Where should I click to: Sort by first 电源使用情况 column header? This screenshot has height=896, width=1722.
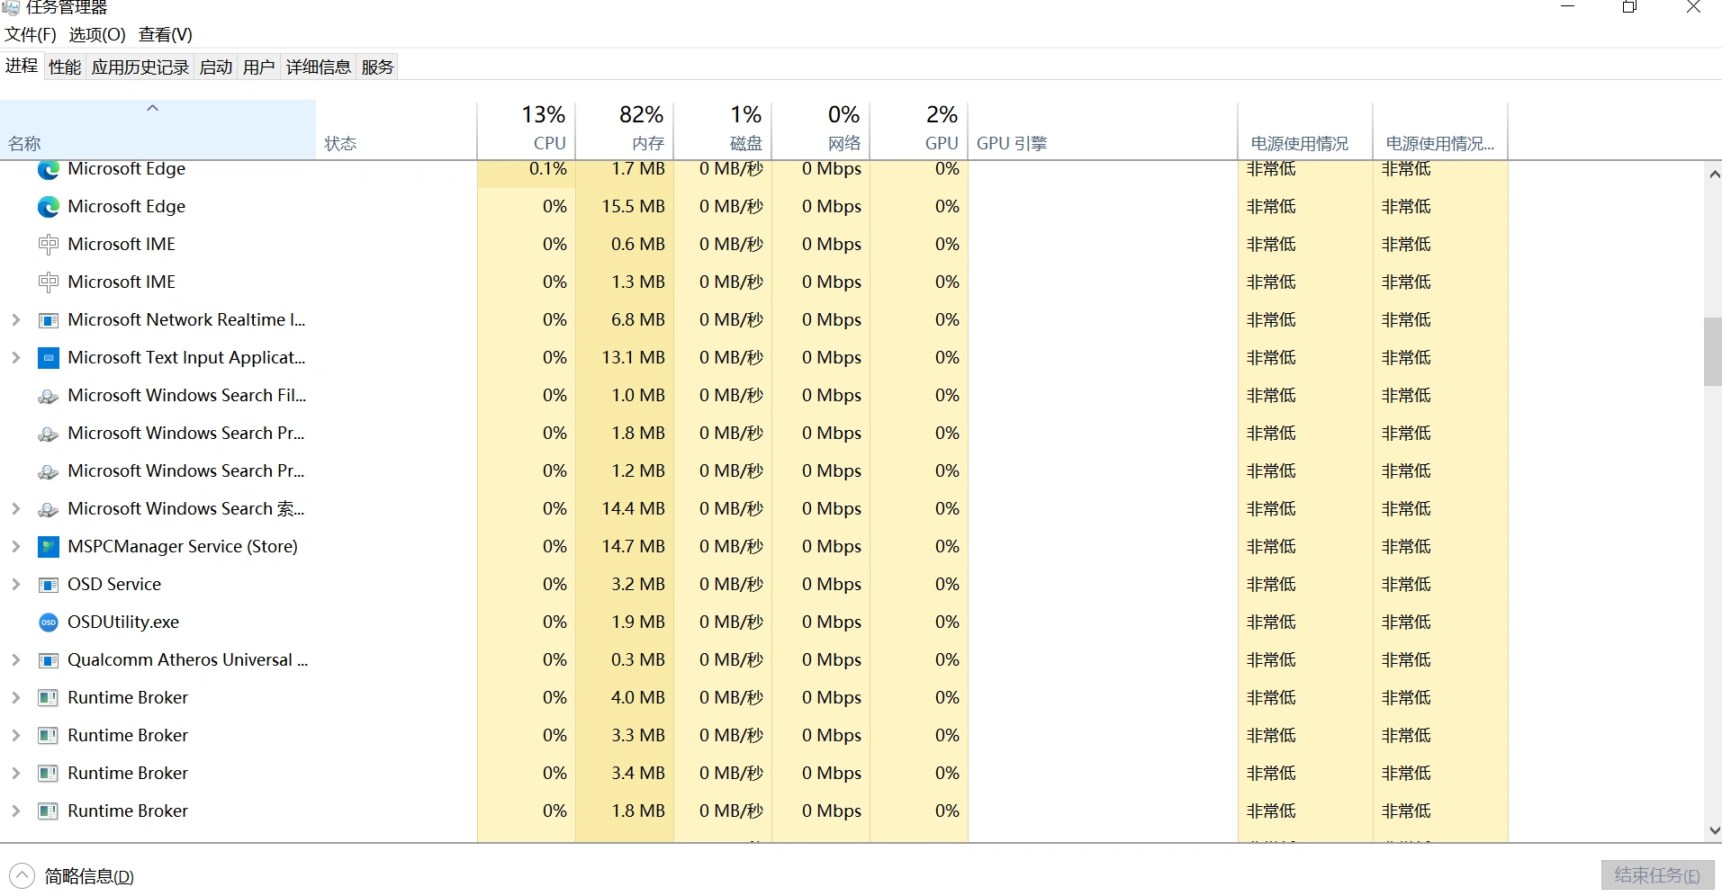point(1305,130)
